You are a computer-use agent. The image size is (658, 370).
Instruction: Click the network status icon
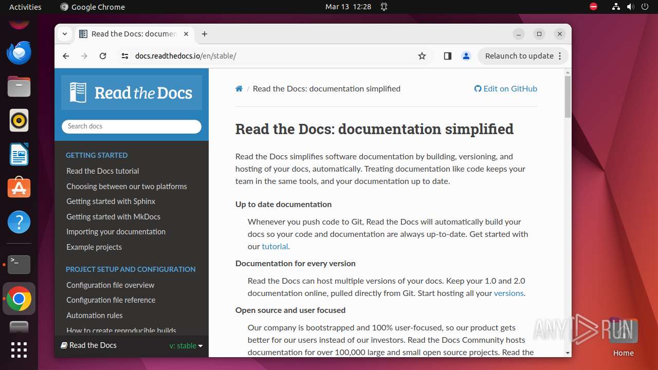tap(616, 7)
